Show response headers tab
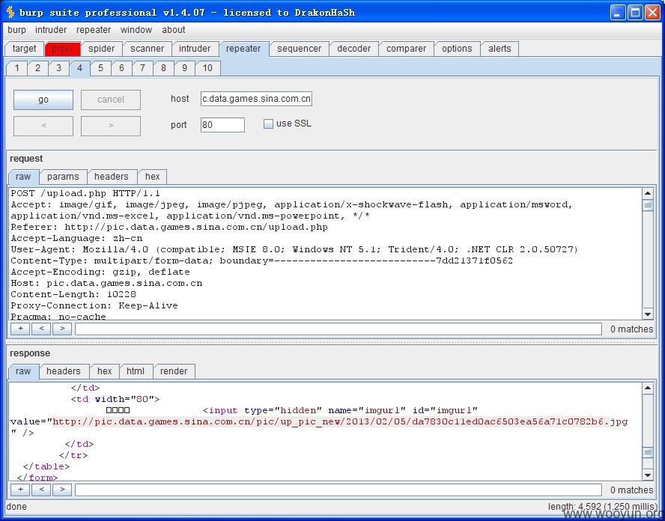Image resolution: width=665 pixels, height=521 pixels. point(64,371)
